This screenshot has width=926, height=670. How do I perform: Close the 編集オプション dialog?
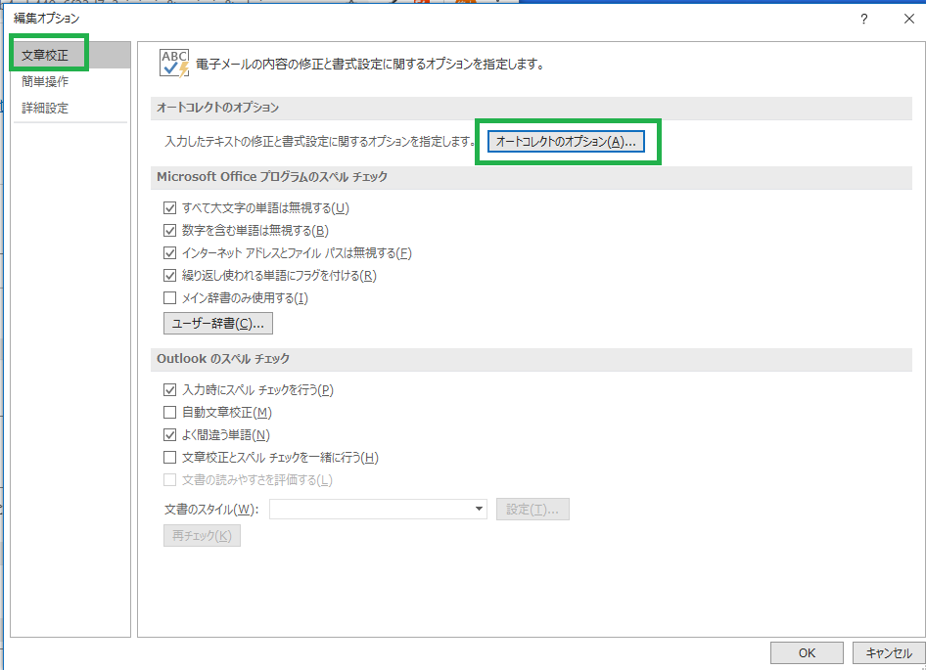tap(909, 19)
